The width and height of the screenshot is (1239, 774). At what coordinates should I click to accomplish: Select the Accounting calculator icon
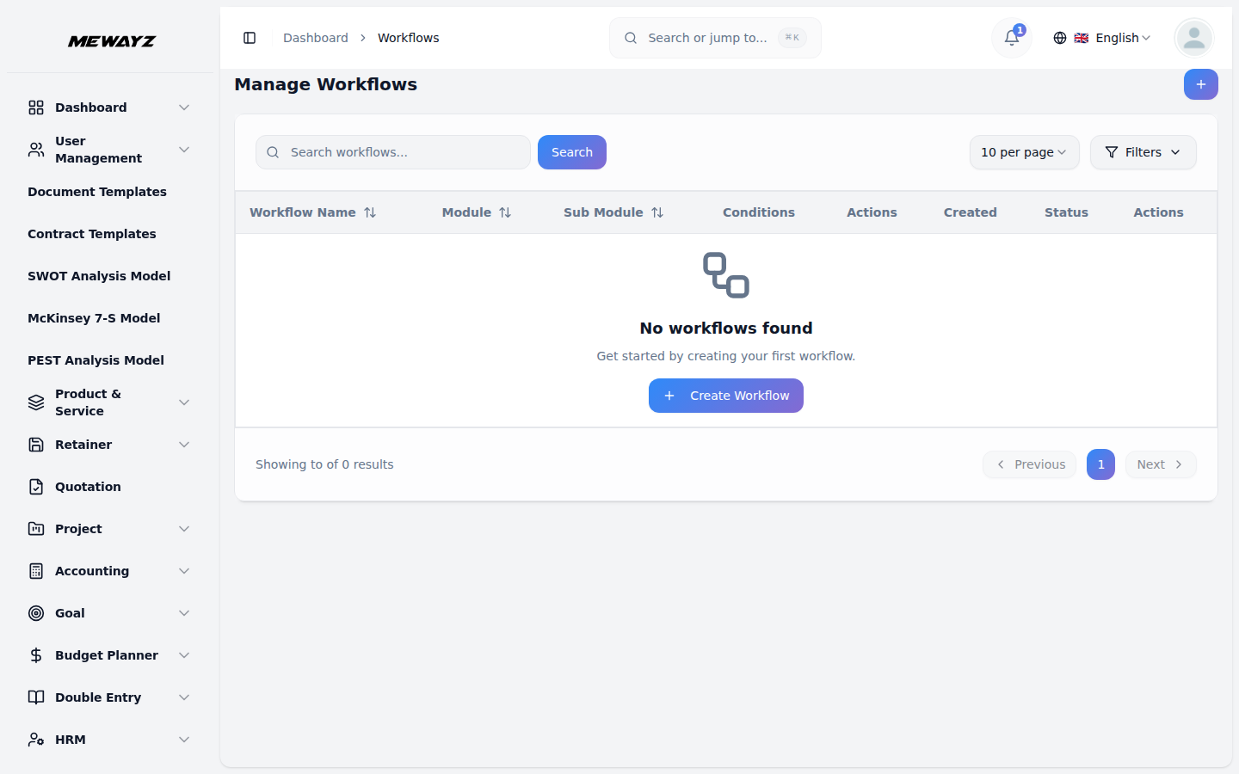[35, 570]
